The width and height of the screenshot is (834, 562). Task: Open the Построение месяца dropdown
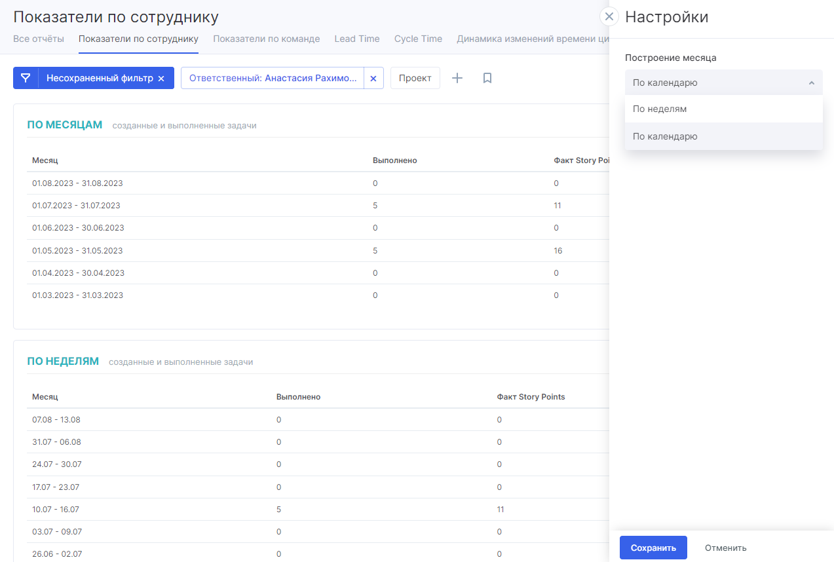(x=724, y=83)
